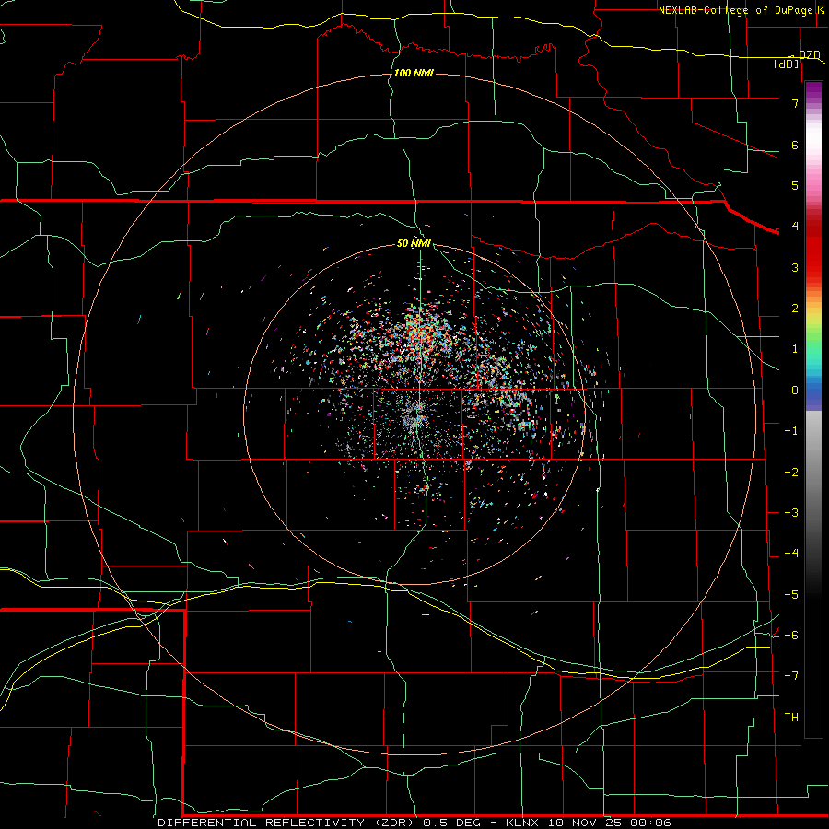Click the 50 NMI range ring label
The image size is (829, 829).
coord(414,243)
